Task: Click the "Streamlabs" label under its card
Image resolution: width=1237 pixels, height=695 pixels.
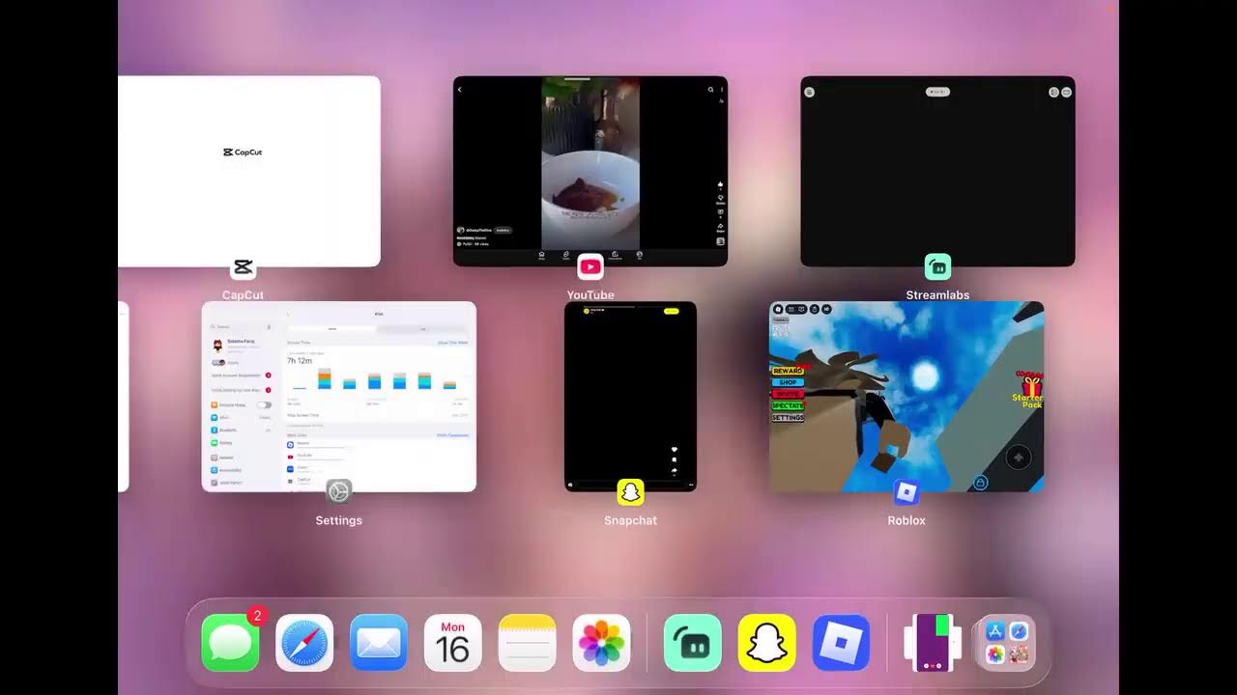Action: (937, 295)
